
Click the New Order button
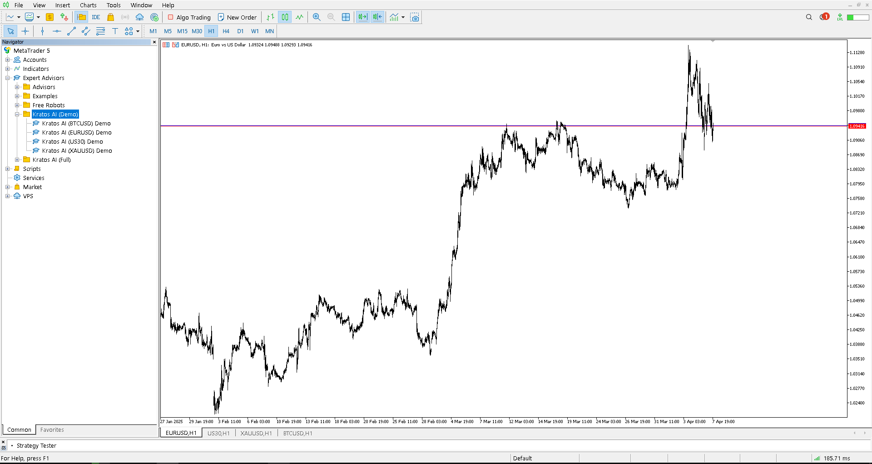click(238, 17)
